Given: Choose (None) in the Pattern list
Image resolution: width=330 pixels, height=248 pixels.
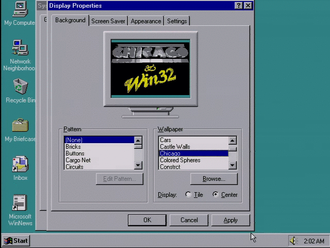Looking at the screenshot, I should click(99, 140).
